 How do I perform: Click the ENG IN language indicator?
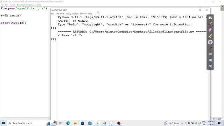pyautogui.click(x=204, y=123)
